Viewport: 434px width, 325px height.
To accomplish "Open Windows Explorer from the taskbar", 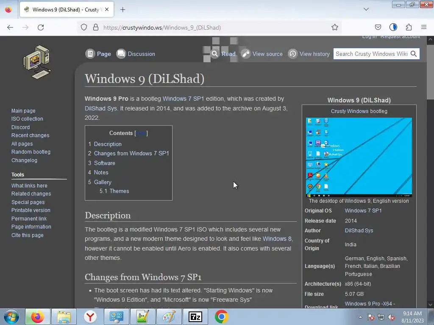I will [x=64, y=317].
